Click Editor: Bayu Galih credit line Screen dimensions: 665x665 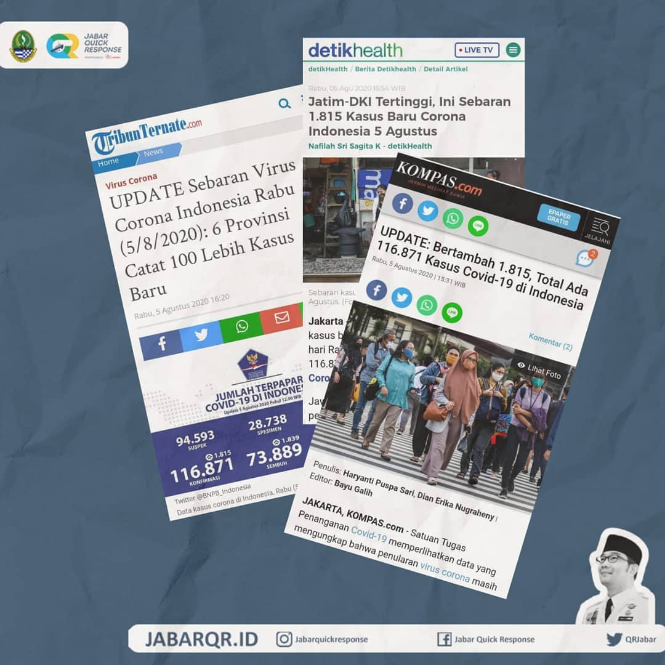341,485
